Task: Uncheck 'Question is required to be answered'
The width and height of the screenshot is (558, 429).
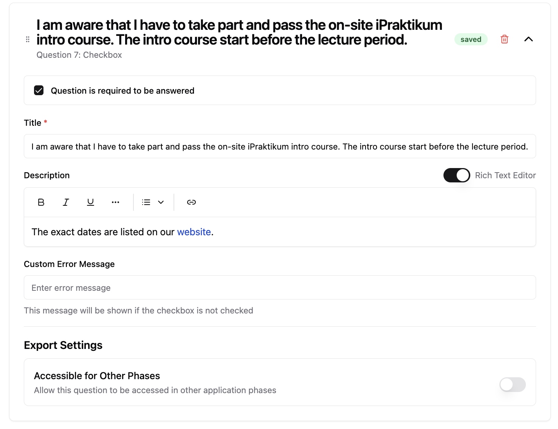Action: pyautogui.click(x=39, y=91)
